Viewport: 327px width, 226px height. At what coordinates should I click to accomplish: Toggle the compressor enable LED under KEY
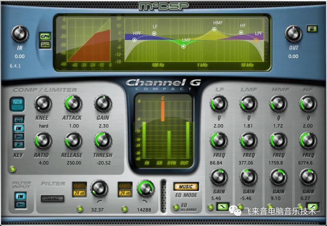click(x=13, y=169)
